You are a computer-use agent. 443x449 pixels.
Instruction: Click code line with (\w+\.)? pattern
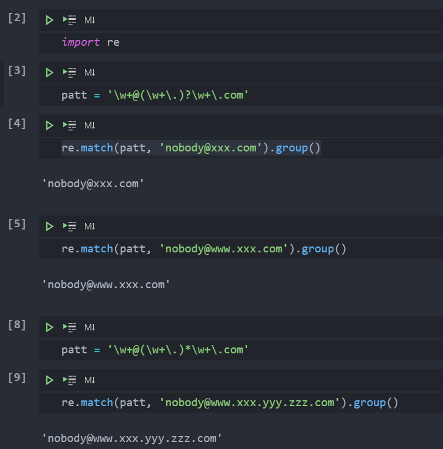click(155, 95)
